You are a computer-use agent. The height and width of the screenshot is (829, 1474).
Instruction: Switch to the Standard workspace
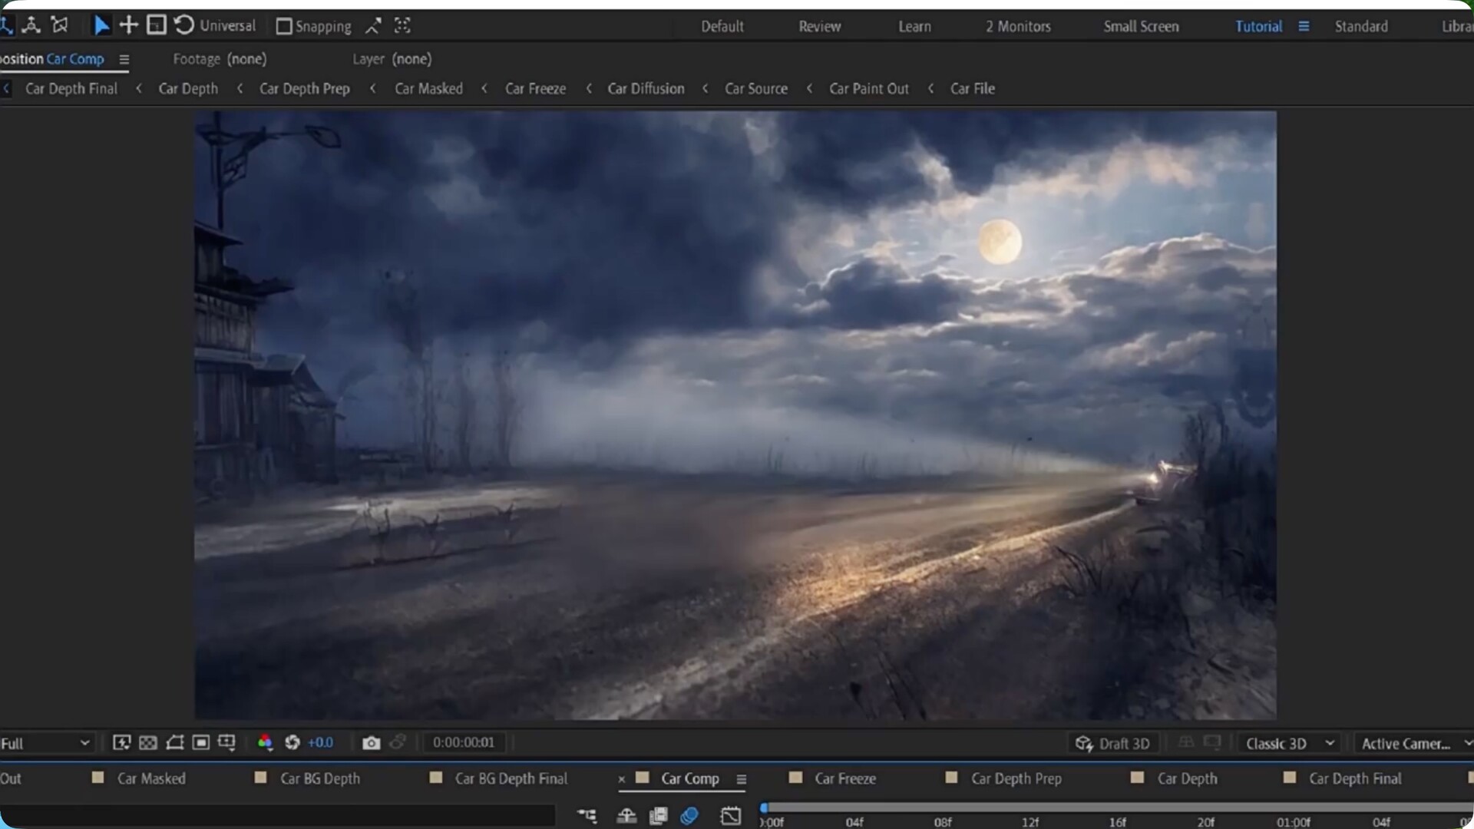pos(1360,26)
